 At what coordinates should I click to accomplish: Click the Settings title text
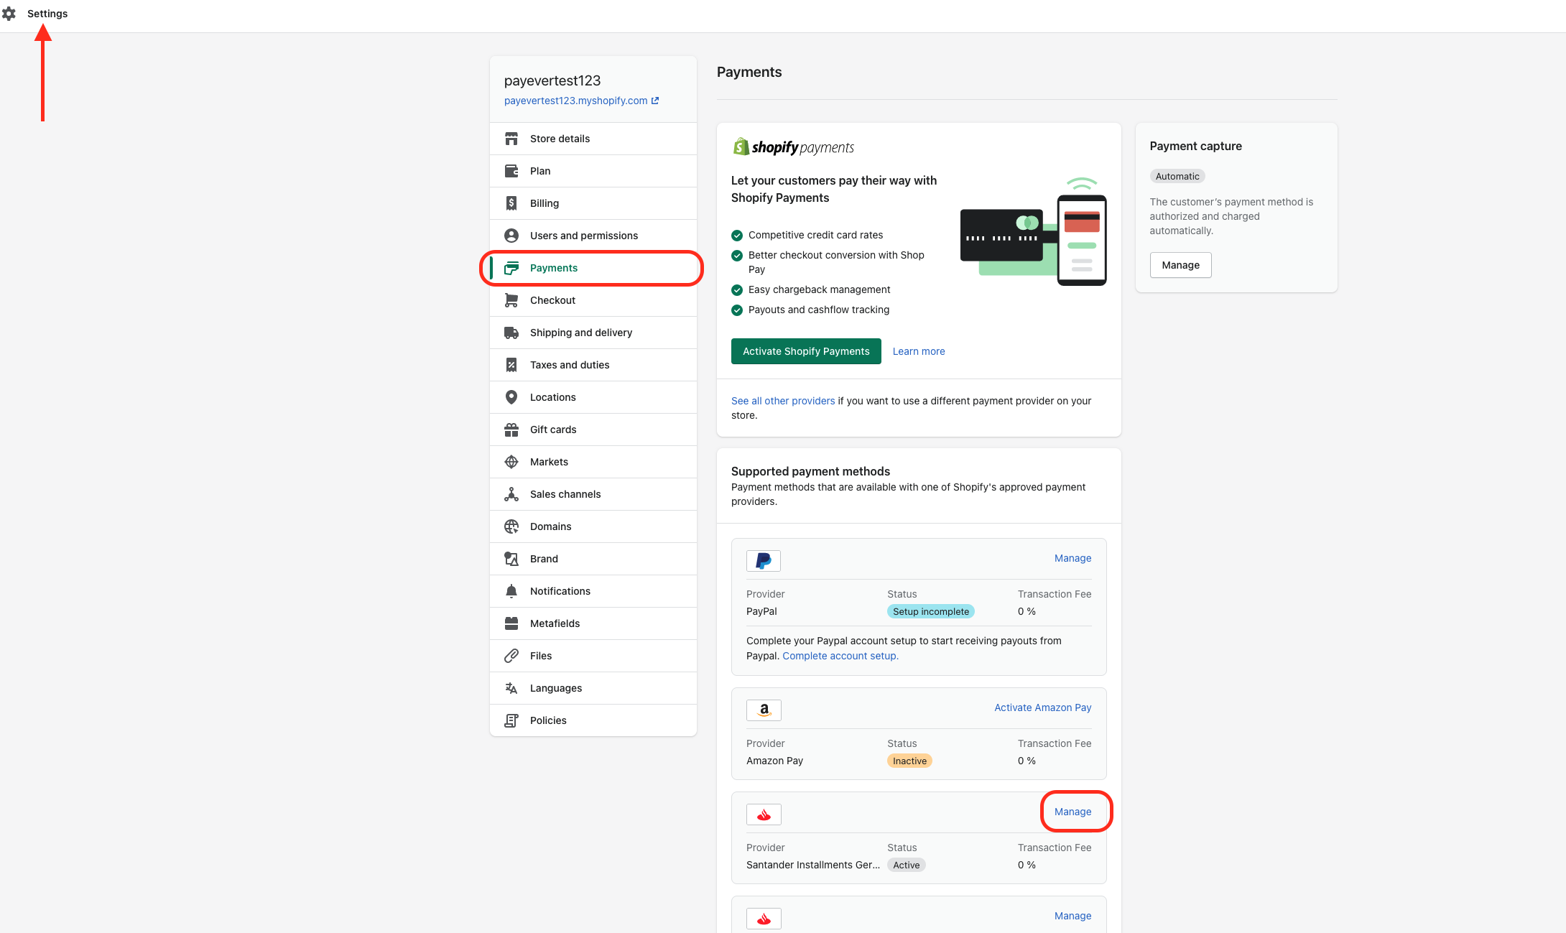(47, 14)
